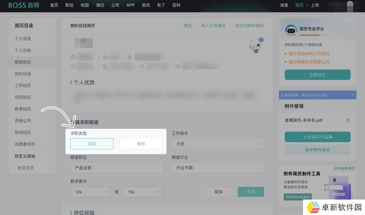
Task: Jump to 教育经历 in resume directory
Action: pyautogui.click(x=23, y=109)
